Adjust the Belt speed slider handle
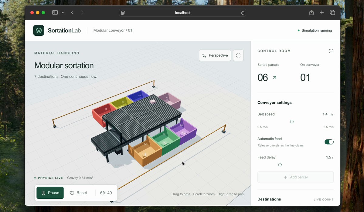This screenshot has width=364, height=212. pyautogui.click(x=292, y=122)
